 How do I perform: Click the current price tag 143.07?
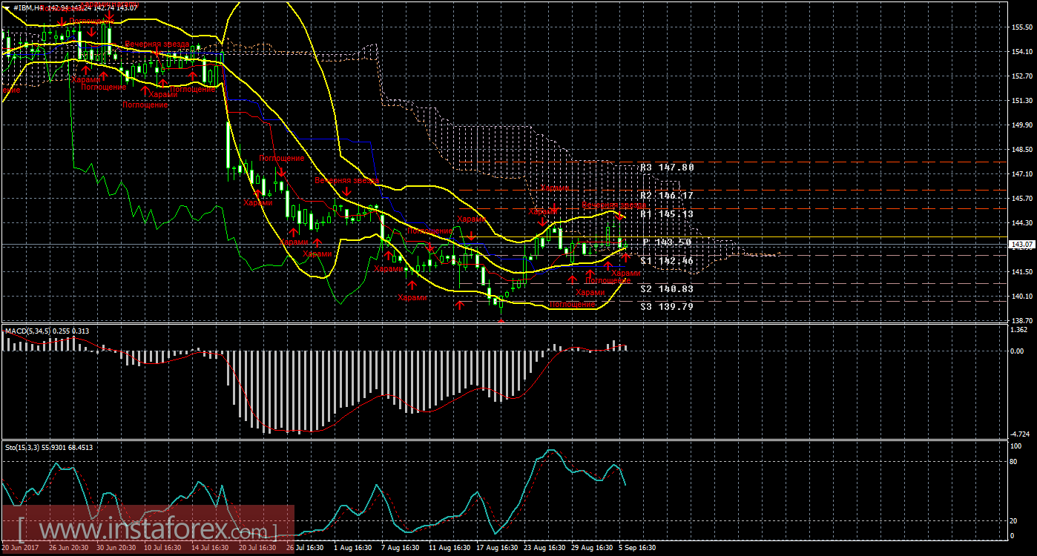tap(1021, 245)
